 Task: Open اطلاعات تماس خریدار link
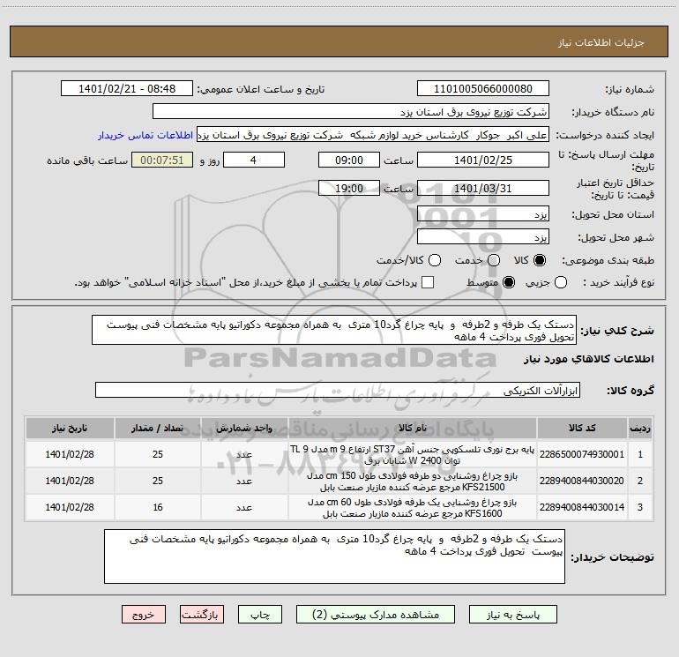click(145, 135)
